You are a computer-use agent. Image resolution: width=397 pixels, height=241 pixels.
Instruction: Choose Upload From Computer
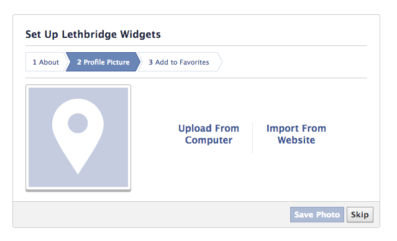(x=209, y=134)
